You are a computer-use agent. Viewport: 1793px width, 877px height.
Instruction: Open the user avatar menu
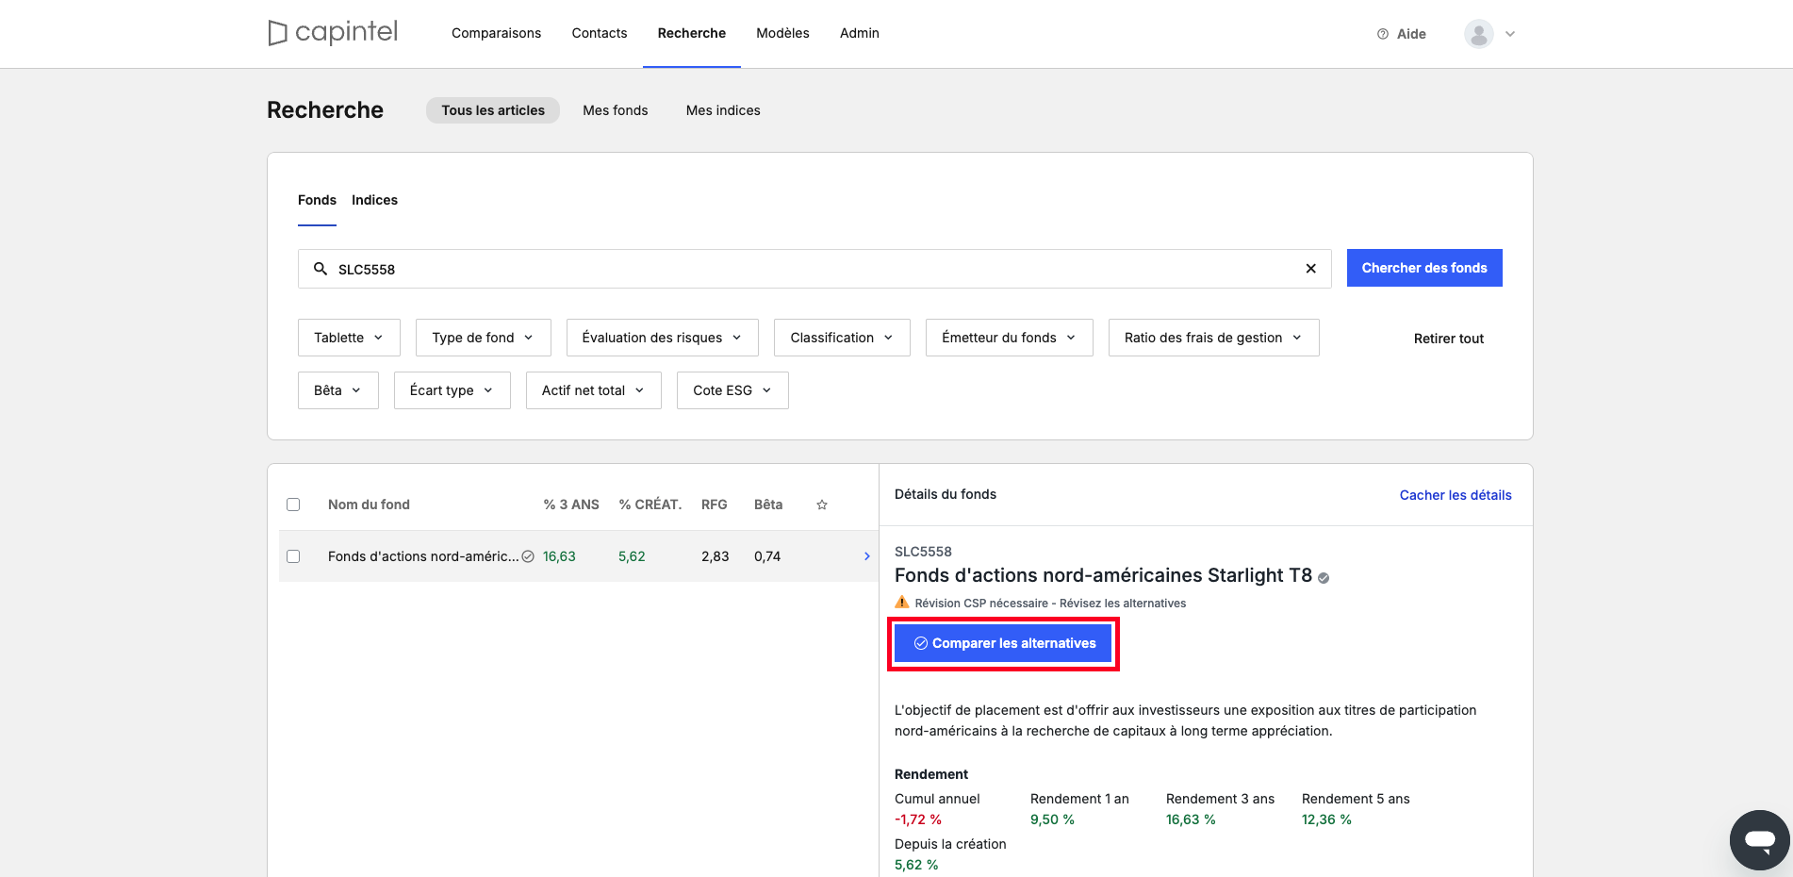tap(1479, 34)
